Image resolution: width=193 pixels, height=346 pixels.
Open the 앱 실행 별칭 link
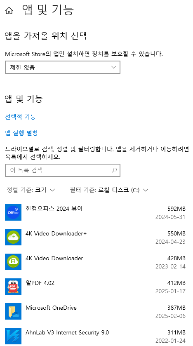point(21,133)
